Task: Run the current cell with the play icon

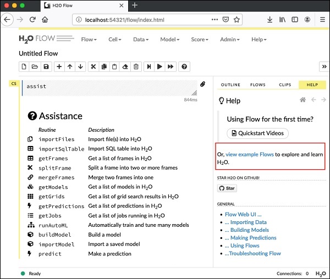Action: [x=159, y=66]
